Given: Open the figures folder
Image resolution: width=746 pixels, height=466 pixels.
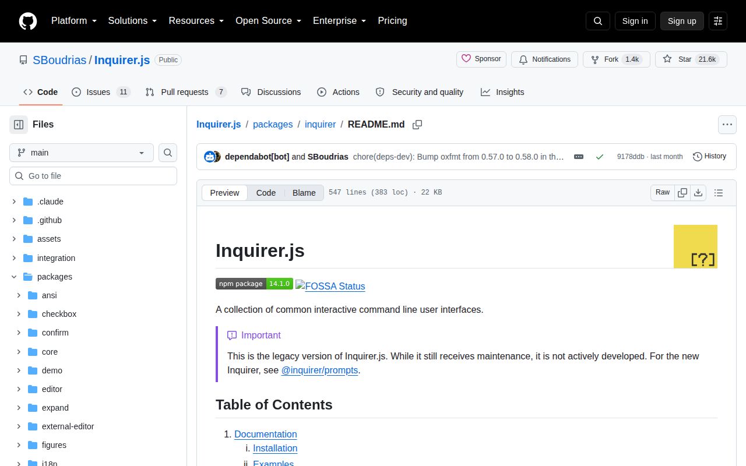Looking at the screenshot, I should point(54,445).
